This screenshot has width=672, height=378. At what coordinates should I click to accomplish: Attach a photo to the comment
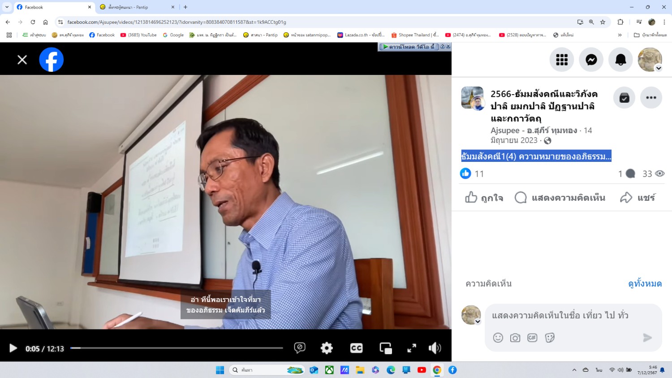pyautogui.click(x=515, y=338)
